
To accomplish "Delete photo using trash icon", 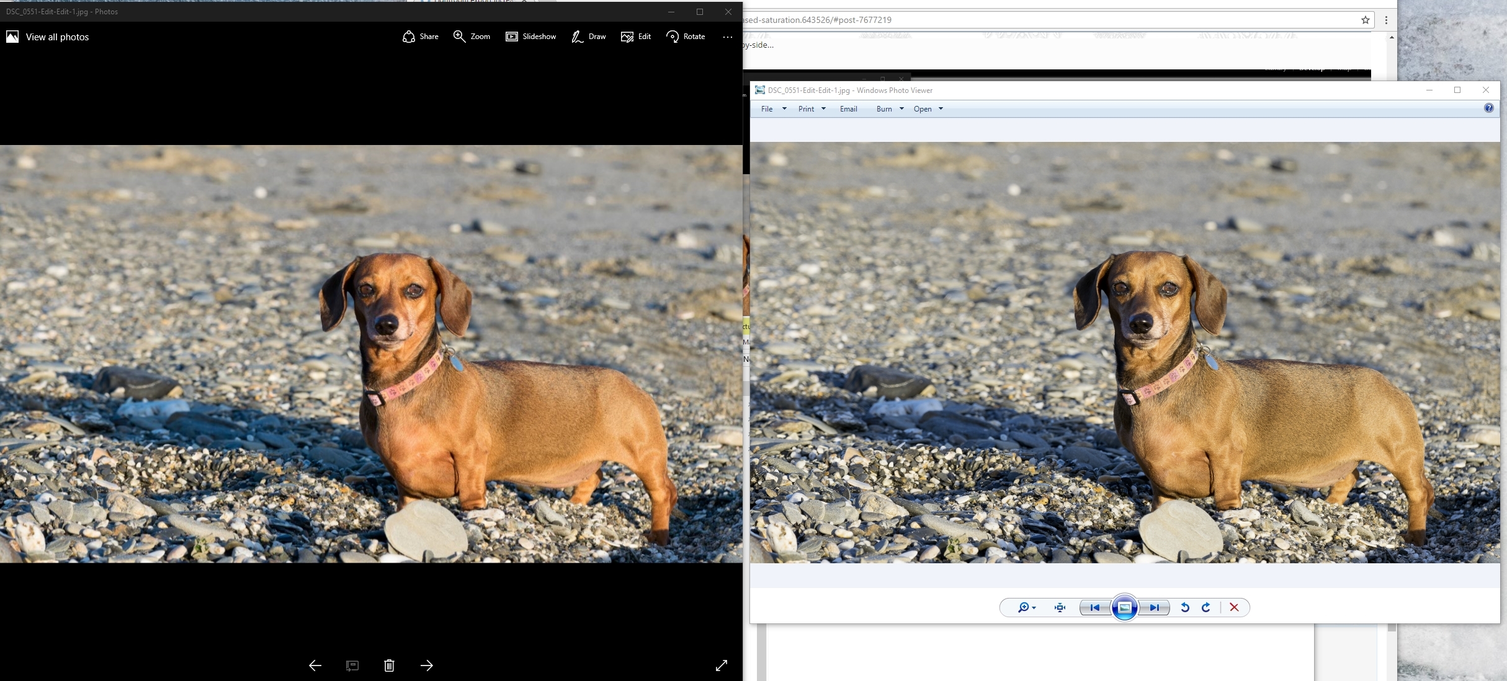I will click(389, 666).
